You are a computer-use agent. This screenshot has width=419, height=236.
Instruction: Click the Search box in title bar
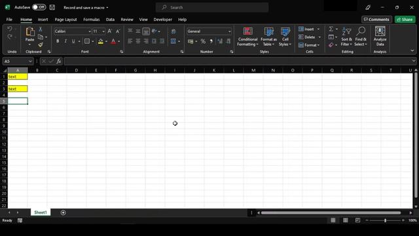[x=212, y=7]
